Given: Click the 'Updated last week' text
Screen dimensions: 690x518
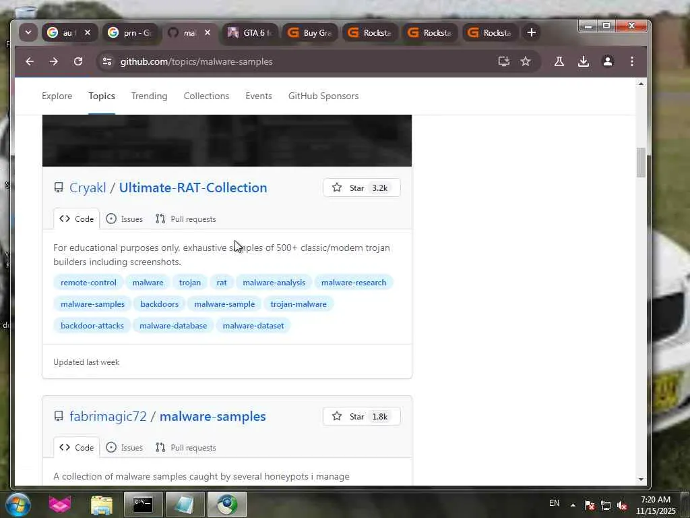Looking at the screenshot, I should [x=86, y=362].
